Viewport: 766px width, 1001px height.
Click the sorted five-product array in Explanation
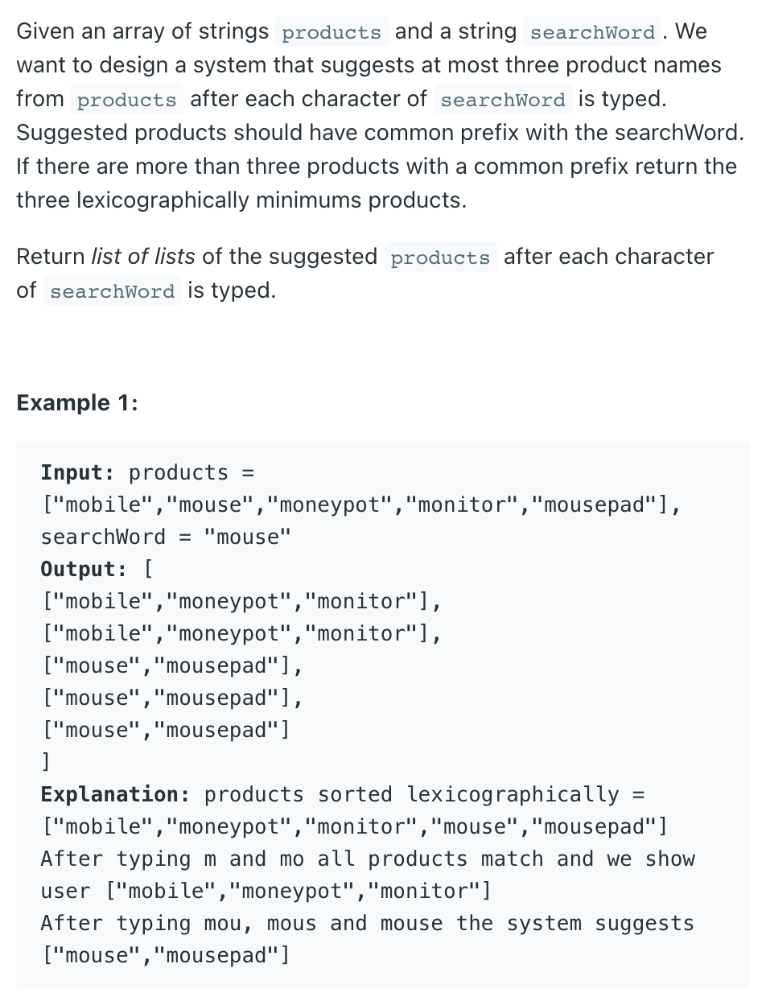(354, 826)
